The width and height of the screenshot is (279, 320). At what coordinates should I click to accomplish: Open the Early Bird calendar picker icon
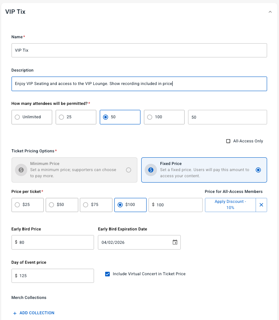pos(175,242)
